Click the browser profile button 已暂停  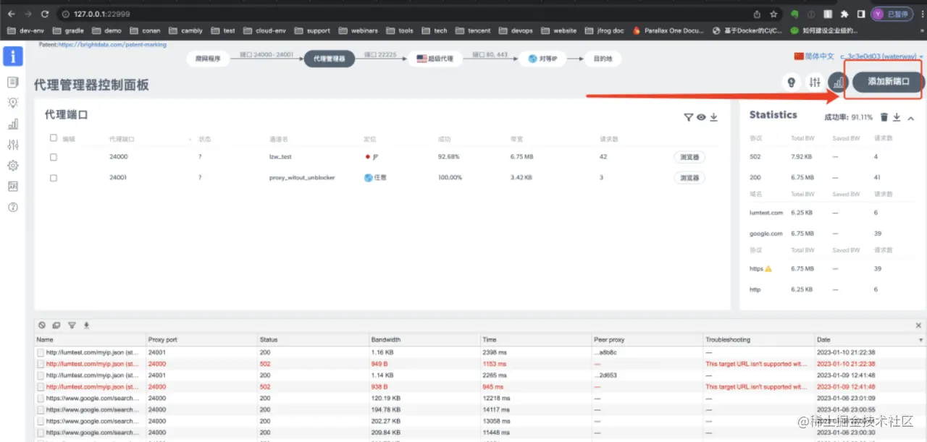tap(892, 14)
